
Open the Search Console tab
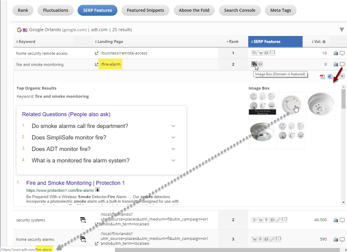tap(239, 10)
